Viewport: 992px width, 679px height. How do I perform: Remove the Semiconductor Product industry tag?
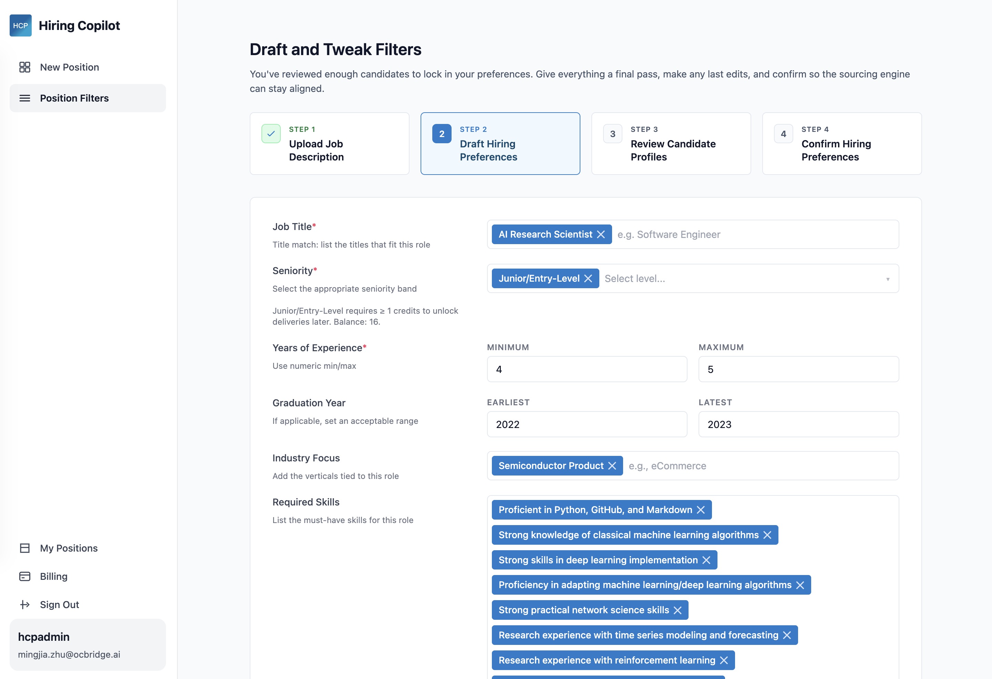tap(612, 466)
